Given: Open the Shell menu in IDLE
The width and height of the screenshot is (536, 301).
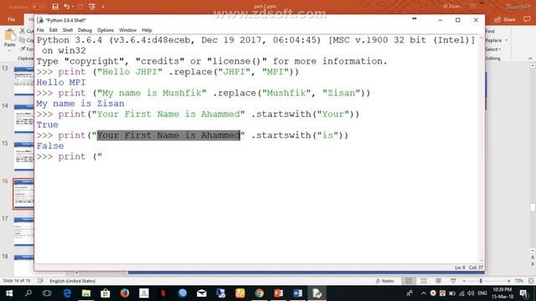Looking at the screenshot, I should tap(68, 30).
